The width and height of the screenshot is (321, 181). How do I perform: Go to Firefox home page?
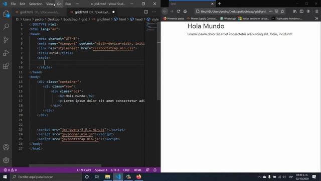coord(185,11)
